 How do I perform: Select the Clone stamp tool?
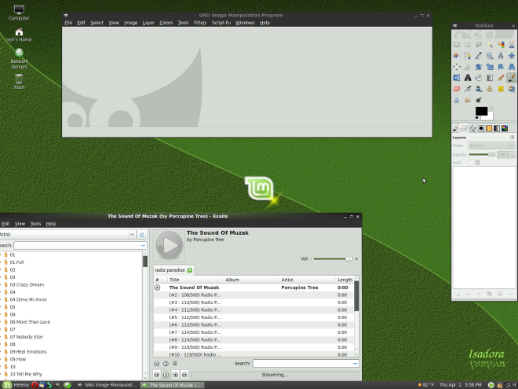490,89
